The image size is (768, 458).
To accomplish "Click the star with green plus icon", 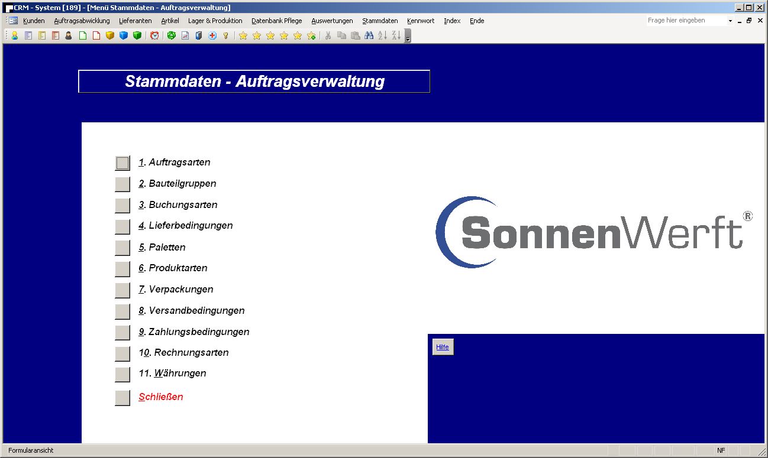I will (x=311, y=35).
